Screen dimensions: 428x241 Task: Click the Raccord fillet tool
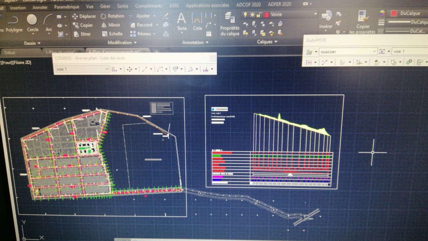140,25
